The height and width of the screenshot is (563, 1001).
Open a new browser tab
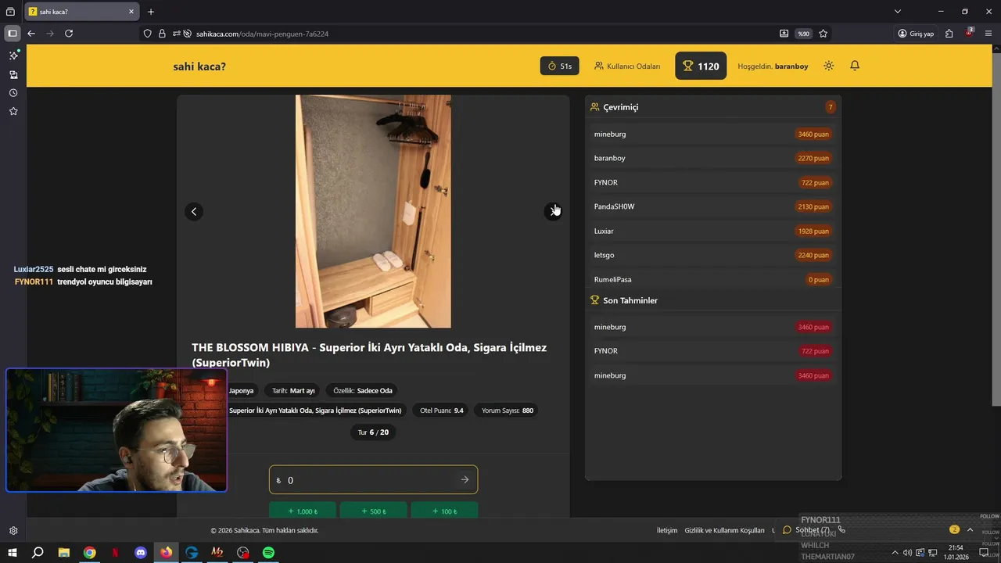click(151, 12)
